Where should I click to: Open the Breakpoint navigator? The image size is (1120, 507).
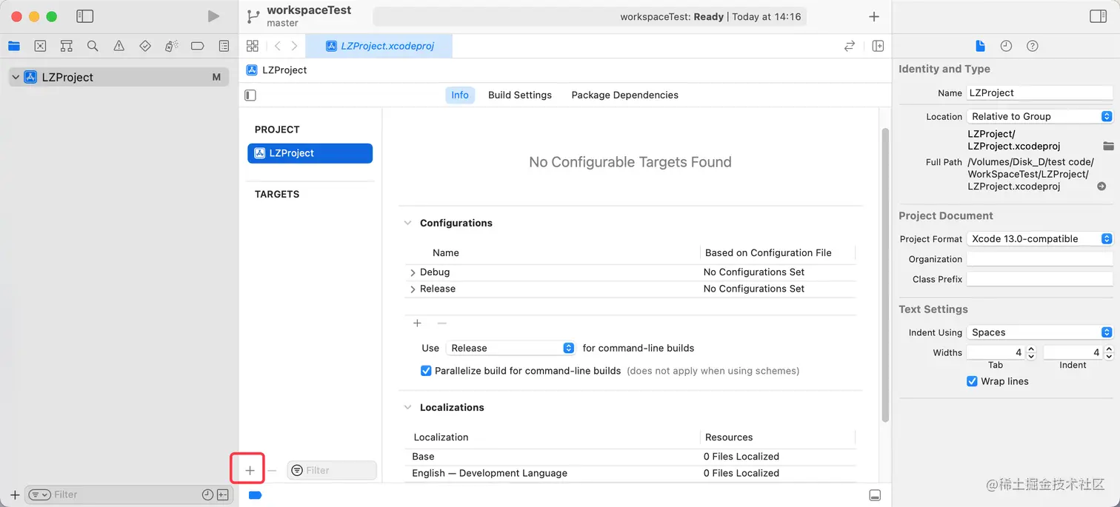pos(197,46)
